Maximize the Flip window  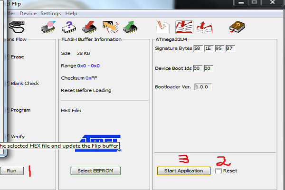click(x=255, y=2)
